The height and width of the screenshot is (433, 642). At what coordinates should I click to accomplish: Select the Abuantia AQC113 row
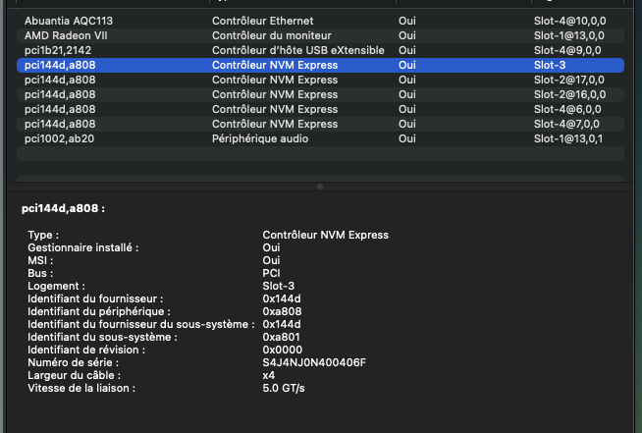pyautogui.click(x=69, y=20)
